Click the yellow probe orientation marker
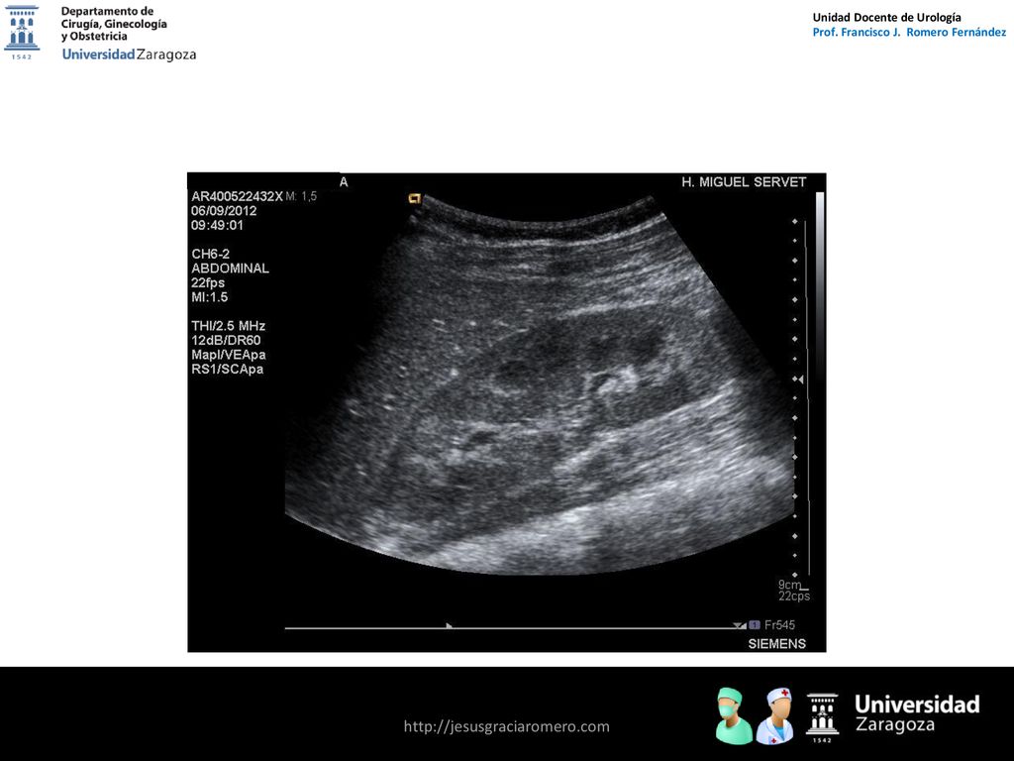 (x=415, y=198)
